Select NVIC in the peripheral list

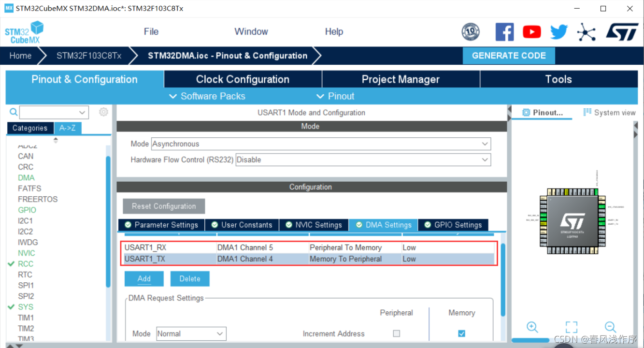pos(27,253)
